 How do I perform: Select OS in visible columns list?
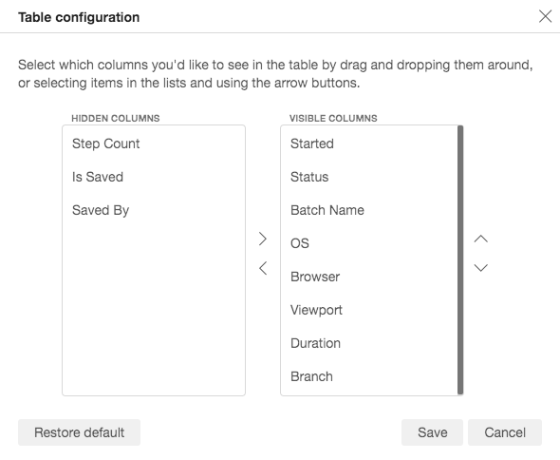[369, 243]
